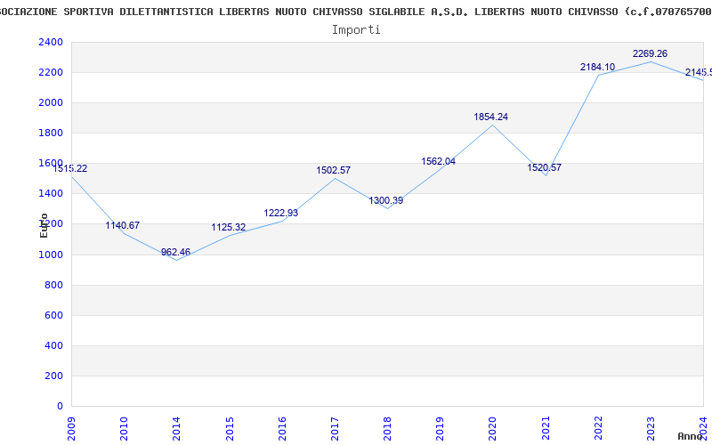The width and height of the screenshot is (712, 445).
Task: Click the 1400 y-axis tick label
Action: coord(51,194)
